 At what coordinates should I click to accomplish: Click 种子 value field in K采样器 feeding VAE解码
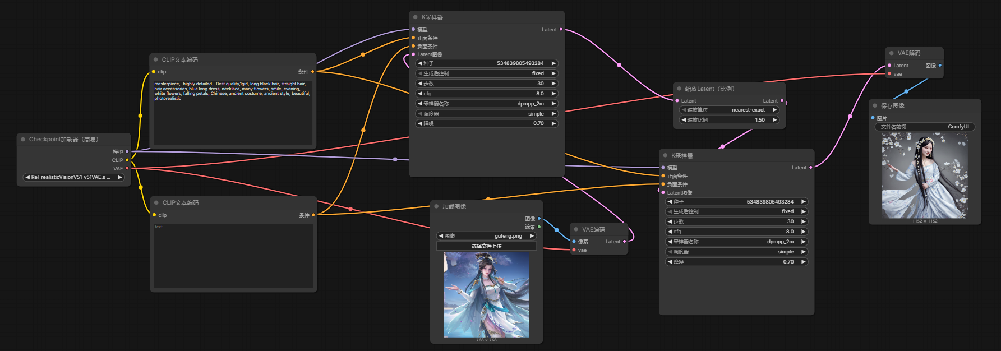pos(736,201)
